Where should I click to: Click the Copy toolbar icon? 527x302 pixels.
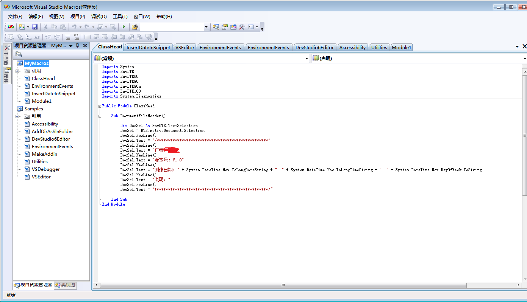click(x=55, y=27)
